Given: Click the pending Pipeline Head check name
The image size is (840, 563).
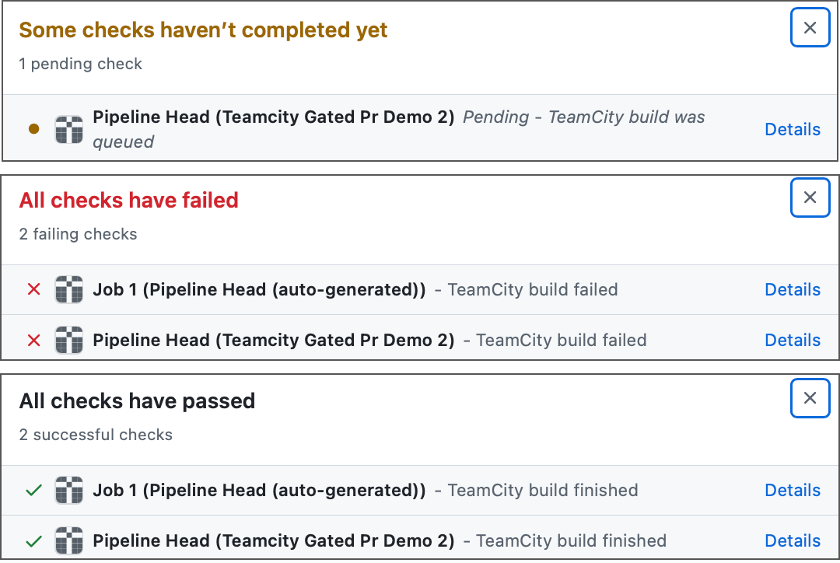Looking at the screenshot, I should click(x=273, y=117).
